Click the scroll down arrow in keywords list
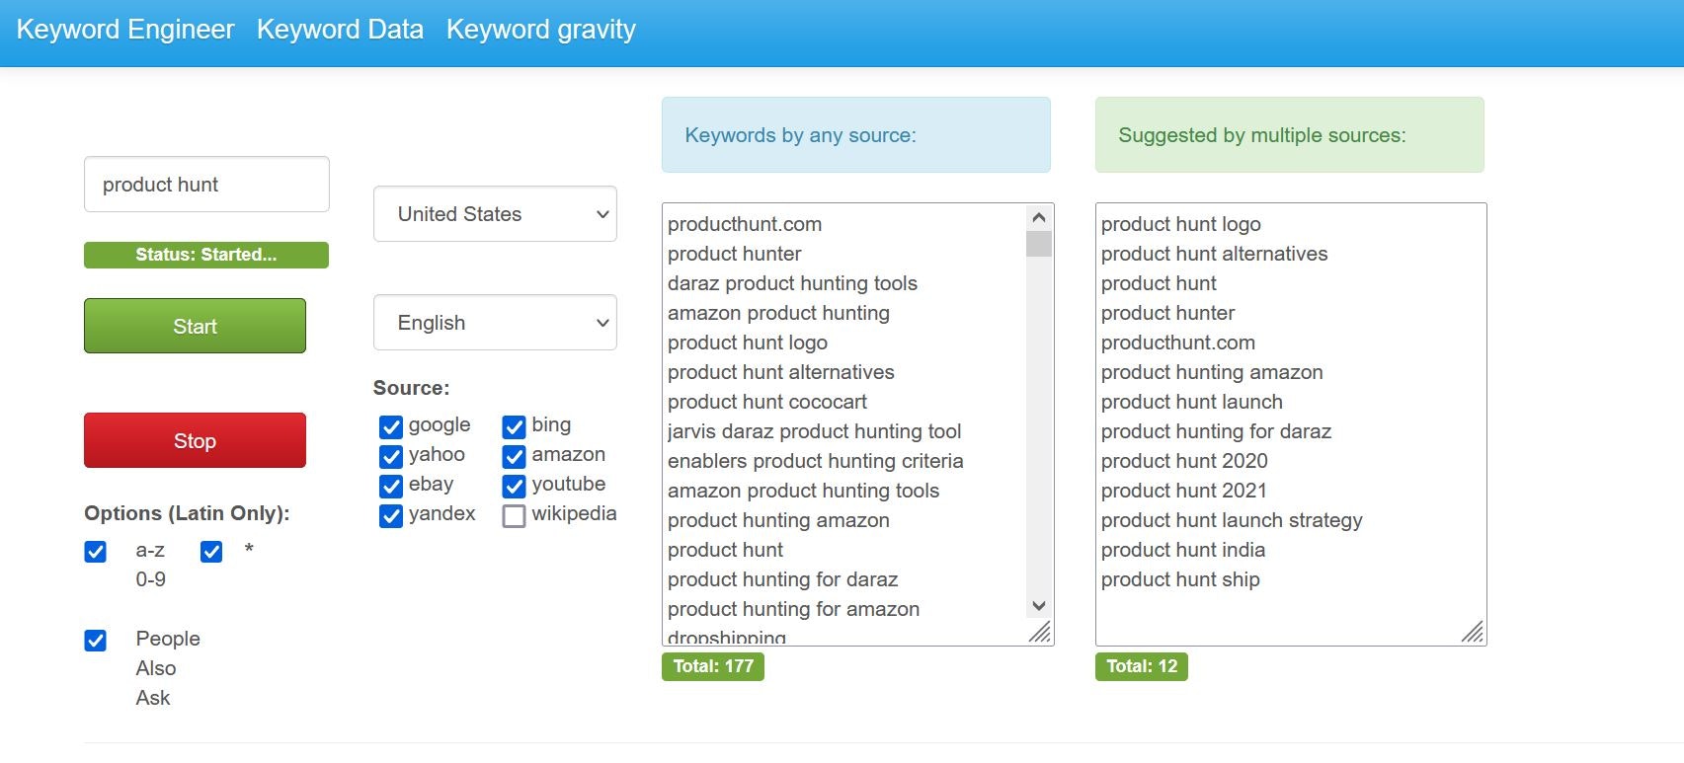Screen dimensions: 1684x763 point(1039,606)
